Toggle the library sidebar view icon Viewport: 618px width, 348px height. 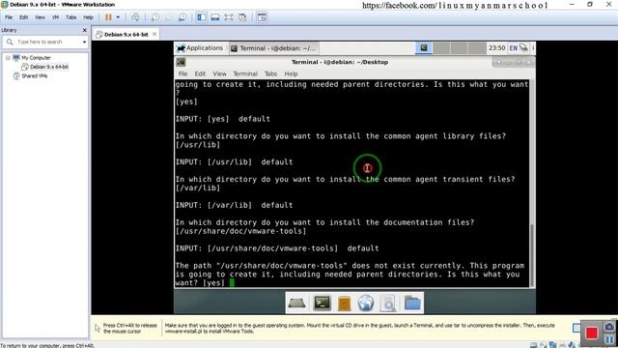click(202, 17)
